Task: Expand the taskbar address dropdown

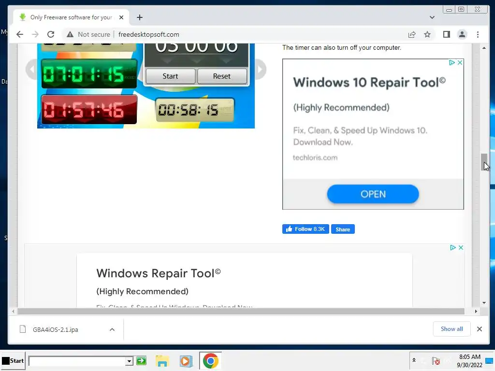Action: (x=129, y=361)
